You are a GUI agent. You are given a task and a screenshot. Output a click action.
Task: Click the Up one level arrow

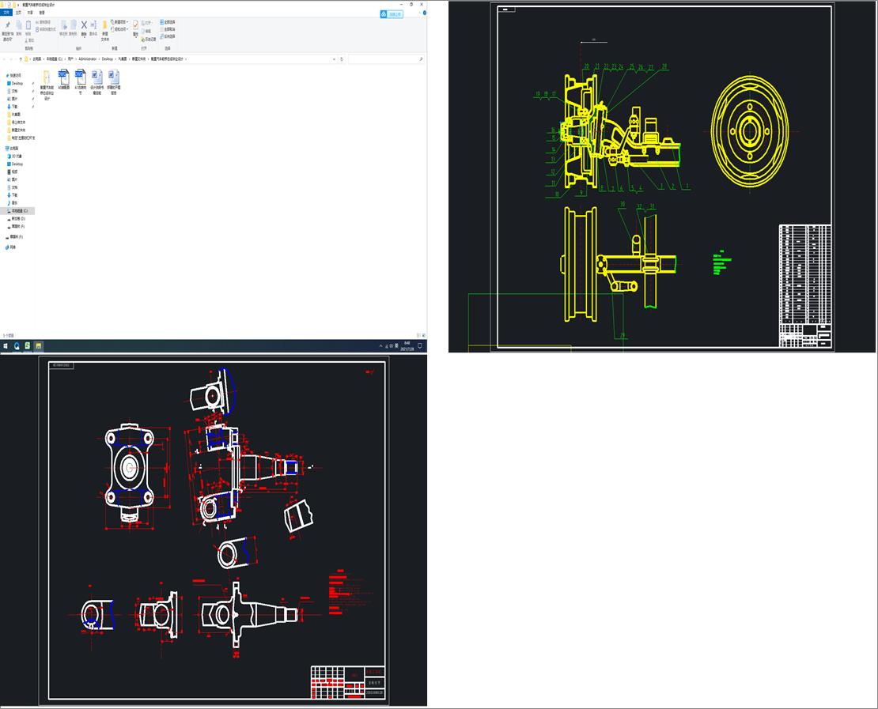pyautogui.click(x=21, y=58)
